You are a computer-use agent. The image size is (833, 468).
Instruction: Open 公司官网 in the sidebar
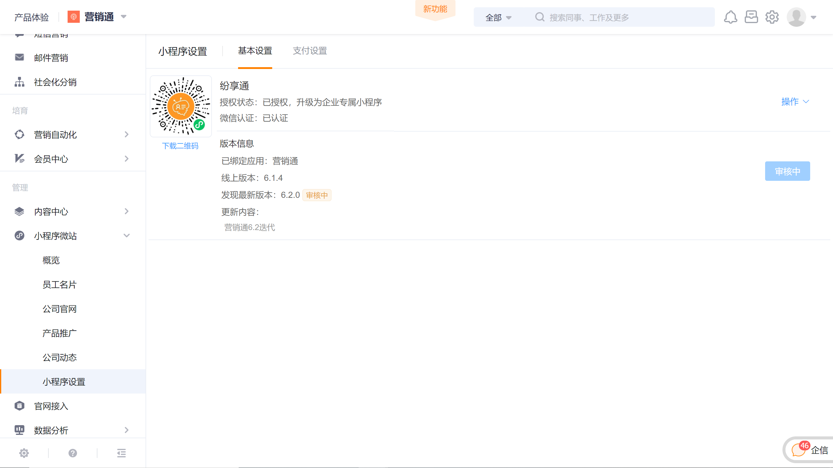point(59,309)
